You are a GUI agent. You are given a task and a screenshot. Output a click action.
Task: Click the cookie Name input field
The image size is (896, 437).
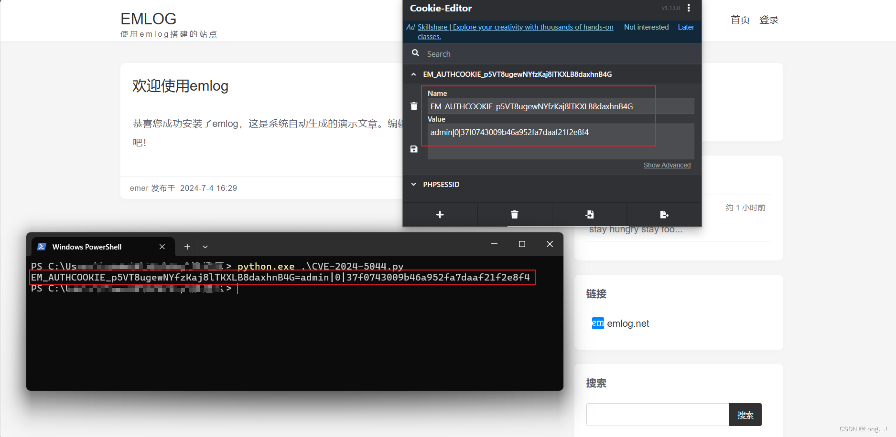[x=561, y=106]
